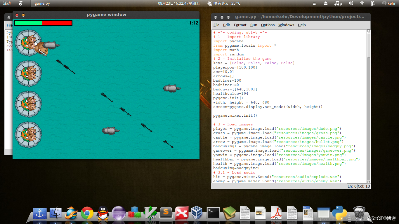The height and width of the screenshot is (224, 399).
Task: Click the red depleted health bar portion
Action: click(x=57, y=23)
